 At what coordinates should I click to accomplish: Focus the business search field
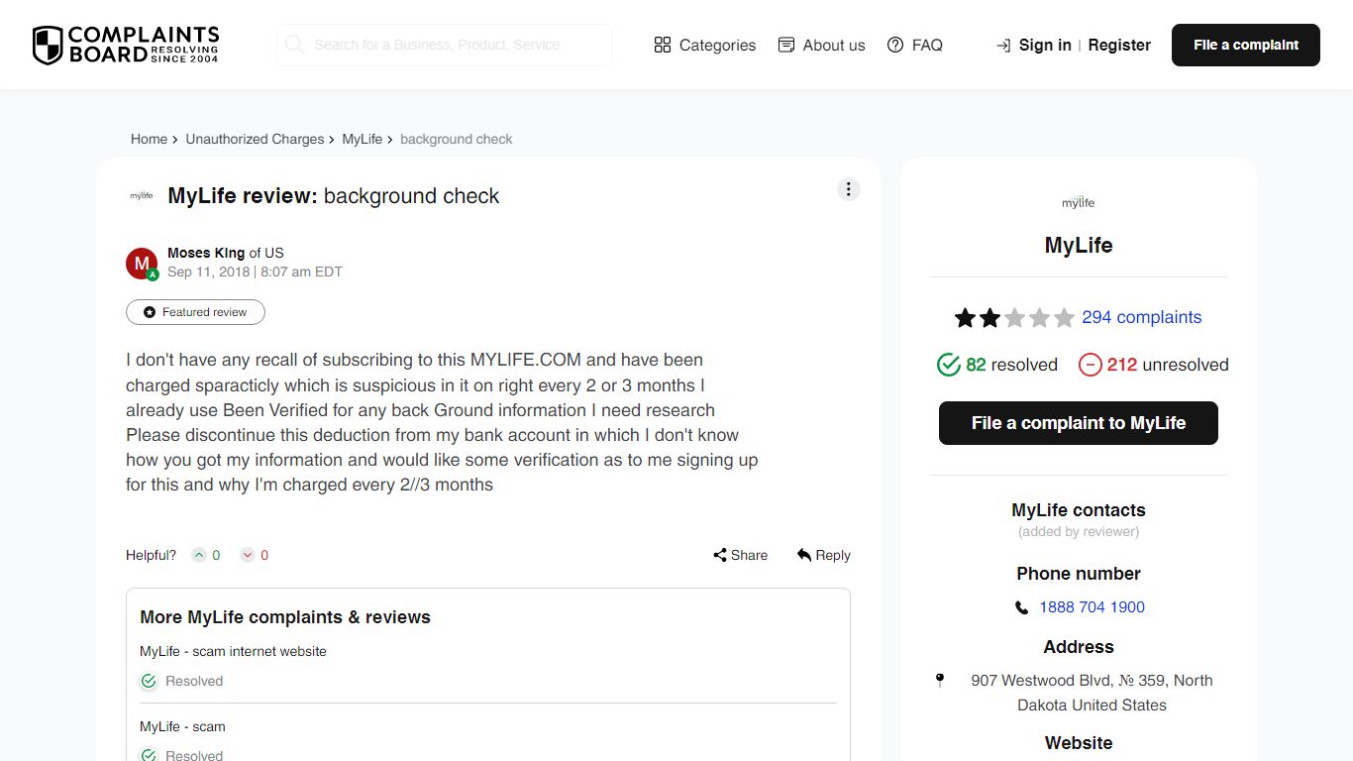444,45
